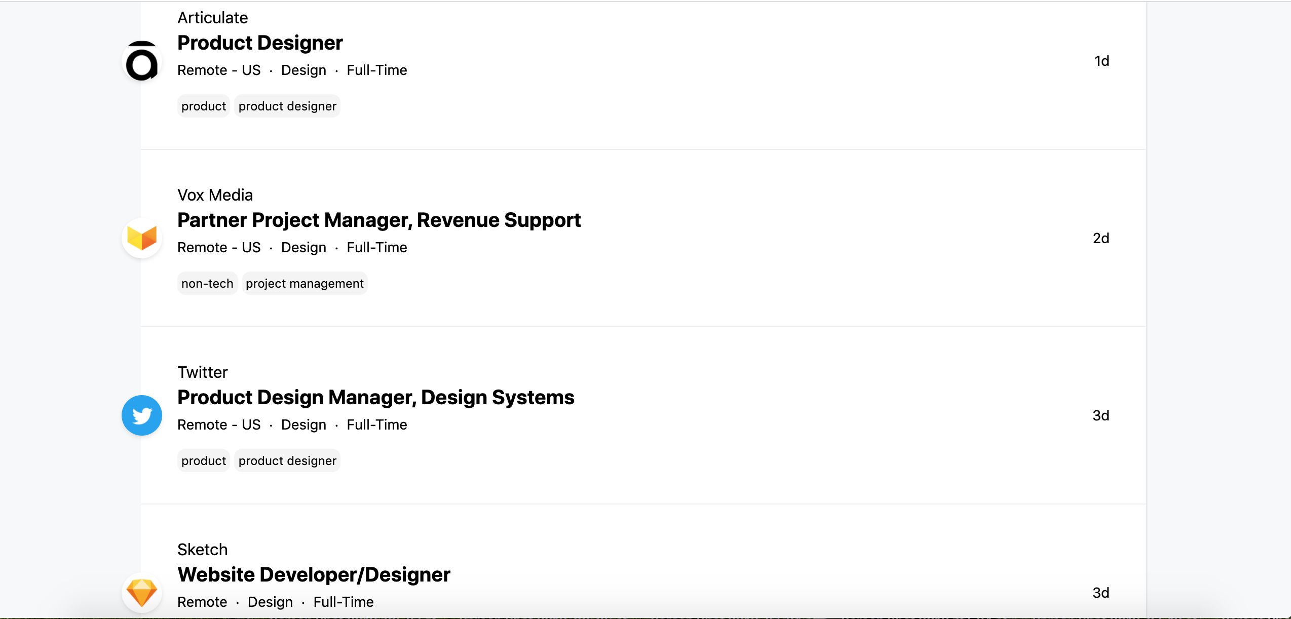Select the 'product' tag under Articulate
The width and height of the screenshot is (1291, 619).
204,106
